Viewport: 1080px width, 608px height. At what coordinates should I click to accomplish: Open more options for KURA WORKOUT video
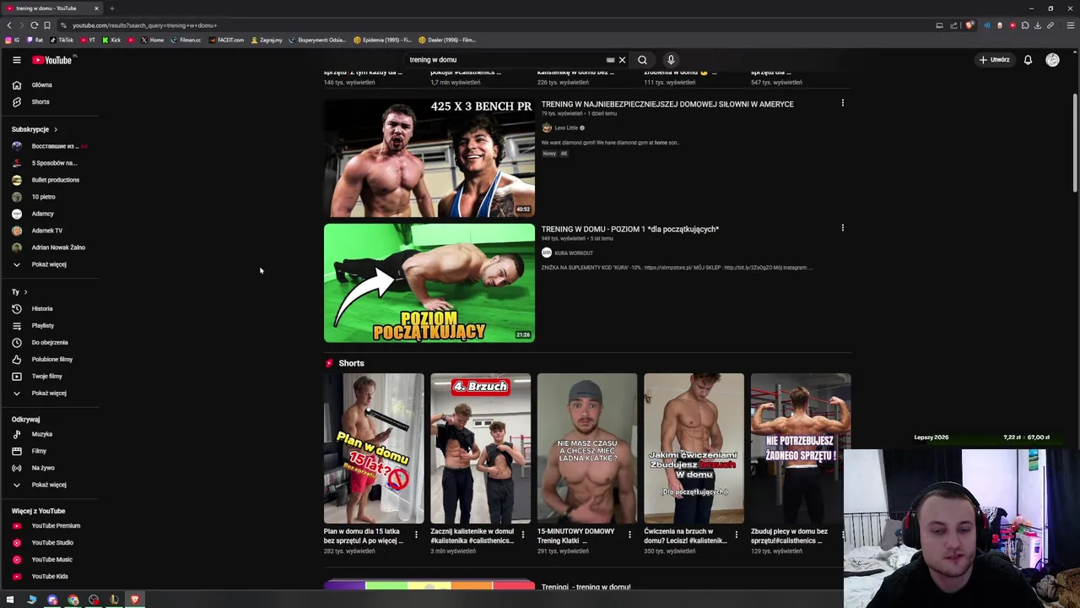click(842, 228)
